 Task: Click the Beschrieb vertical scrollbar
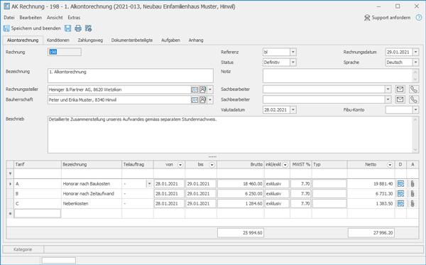coord(415,134)
